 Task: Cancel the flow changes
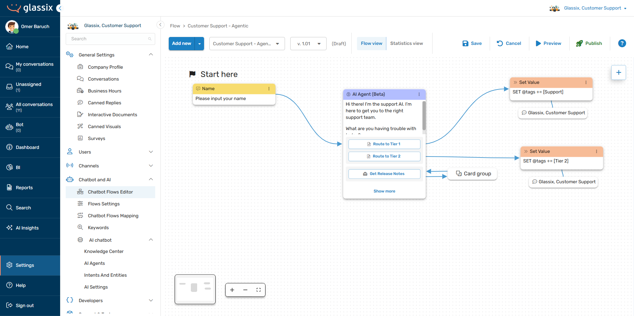coord(509,43)
